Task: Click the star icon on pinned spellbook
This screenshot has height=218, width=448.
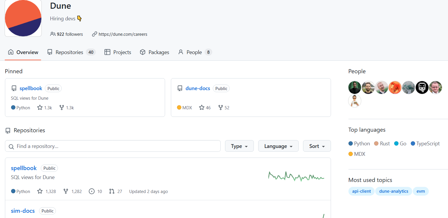Action: 40,108
